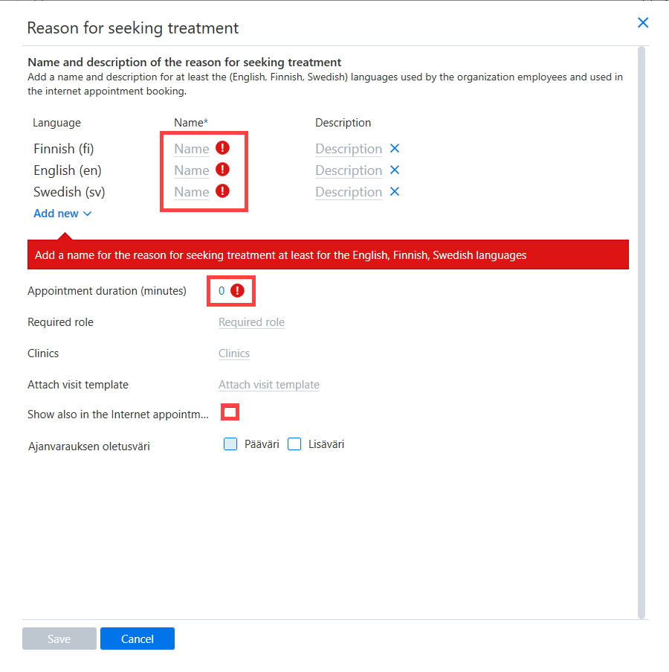The width and height of the screenshot is (669, 672).
Task: Click the Finnish Description field
Action: tap(349, 149)
